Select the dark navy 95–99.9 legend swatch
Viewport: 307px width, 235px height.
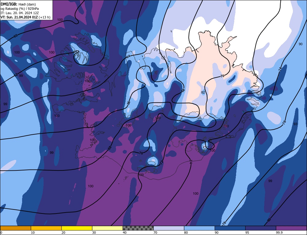[261, 228]
